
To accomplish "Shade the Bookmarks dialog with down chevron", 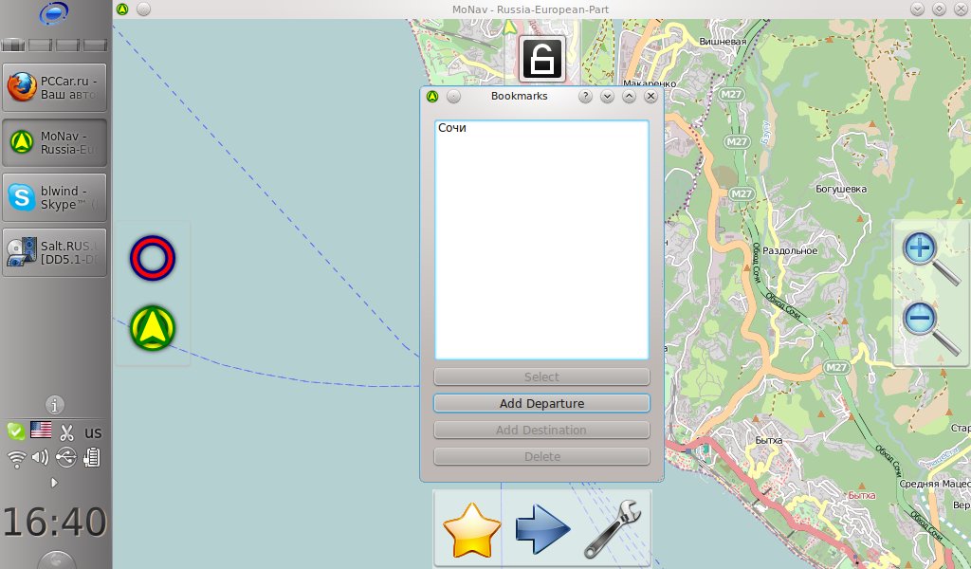I will (608, 96).
